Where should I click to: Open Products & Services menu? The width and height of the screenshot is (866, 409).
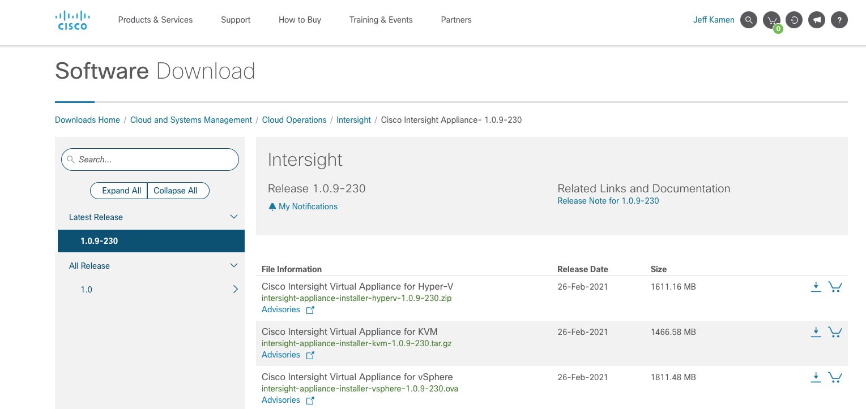(155, 20)
